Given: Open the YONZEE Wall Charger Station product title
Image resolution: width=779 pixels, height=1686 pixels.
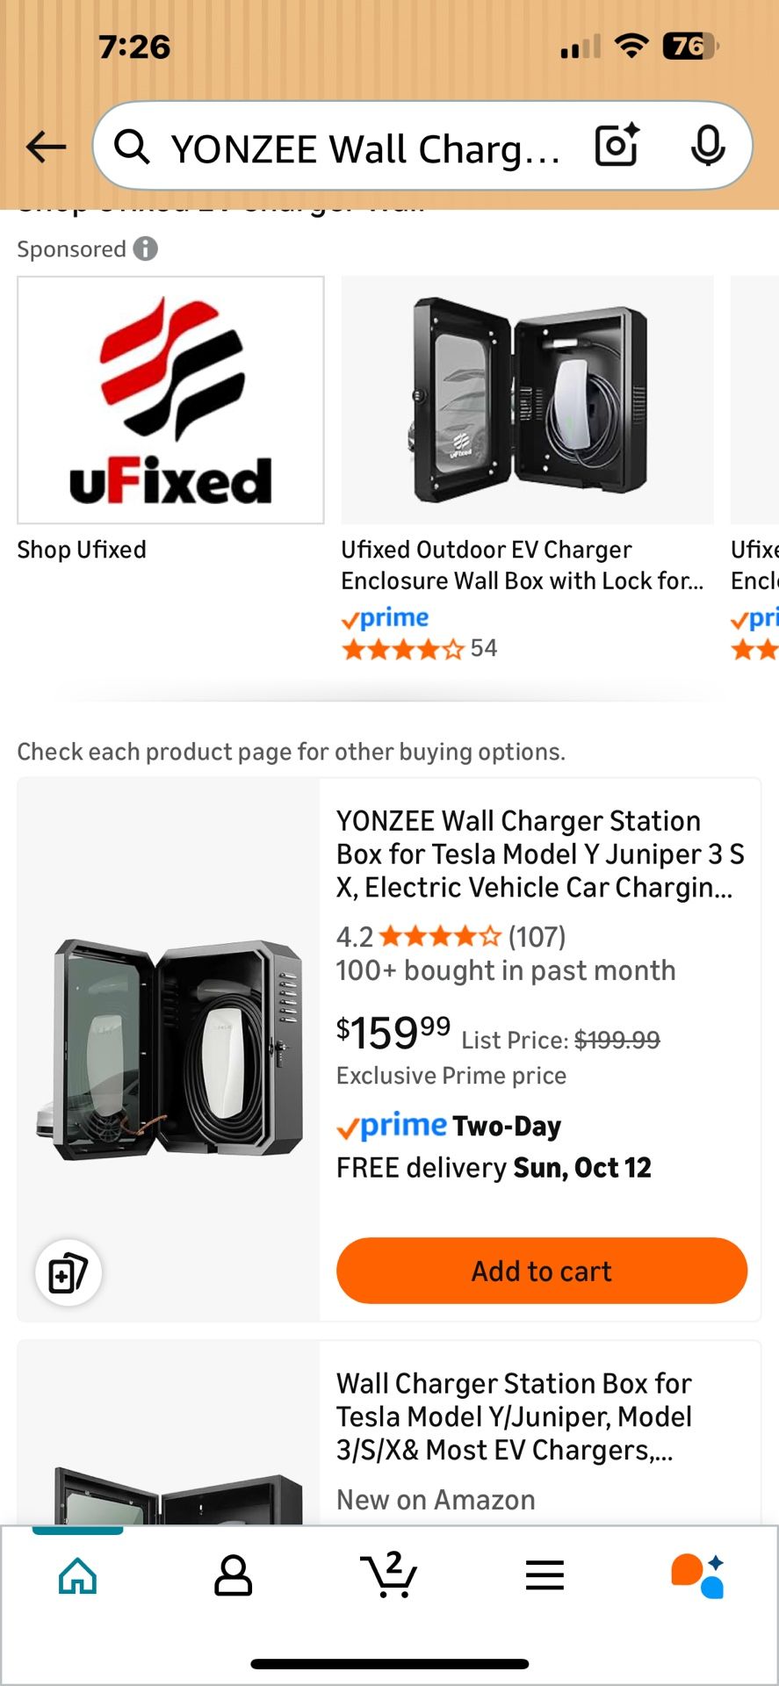Looking at the screenshot, I should 540,853.
